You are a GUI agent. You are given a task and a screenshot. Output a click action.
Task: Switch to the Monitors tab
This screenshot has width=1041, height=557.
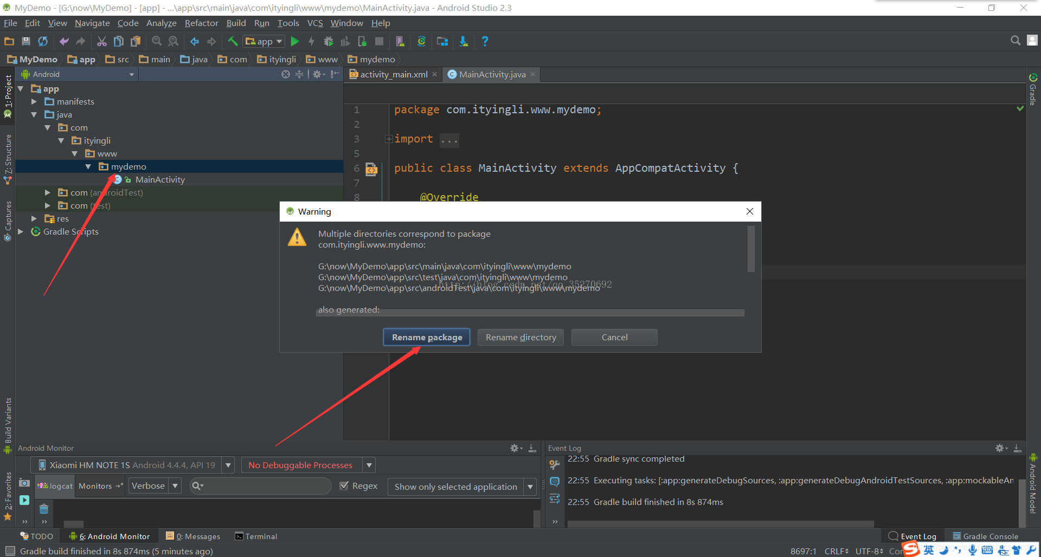pyautogui.click(x=100, y=486)
